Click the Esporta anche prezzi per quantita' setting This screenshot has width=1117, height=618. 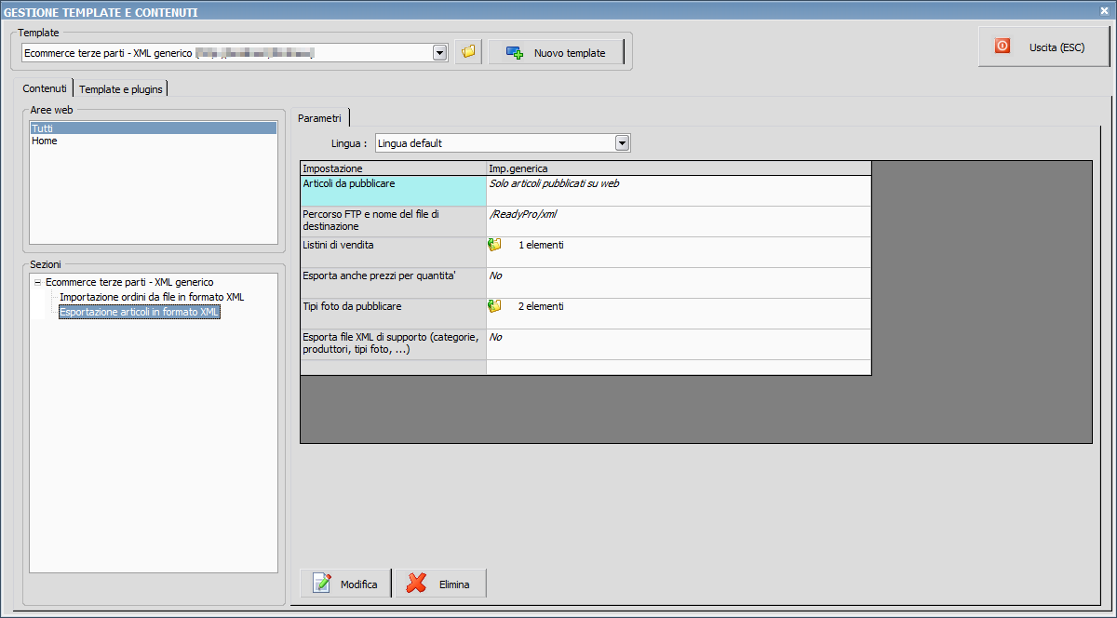(393, 283)
